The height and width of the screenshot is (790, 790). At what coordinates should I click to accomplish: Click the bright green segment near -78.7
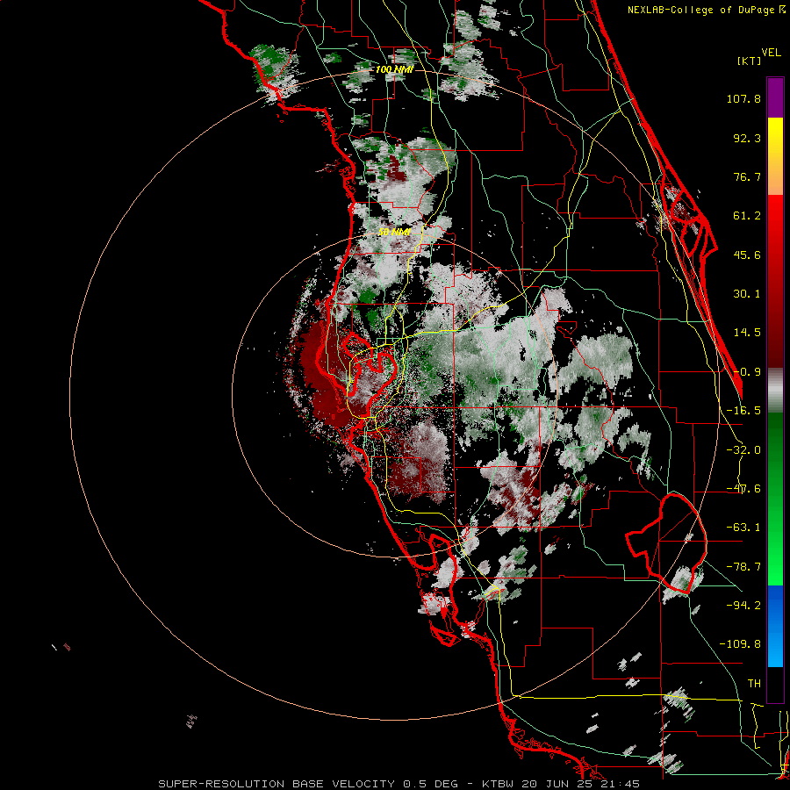click(x=775, y=567)
